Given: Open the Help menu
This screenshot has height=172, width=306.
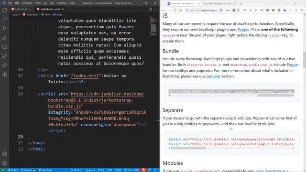Looking at the screenshot, I should 72,3.
